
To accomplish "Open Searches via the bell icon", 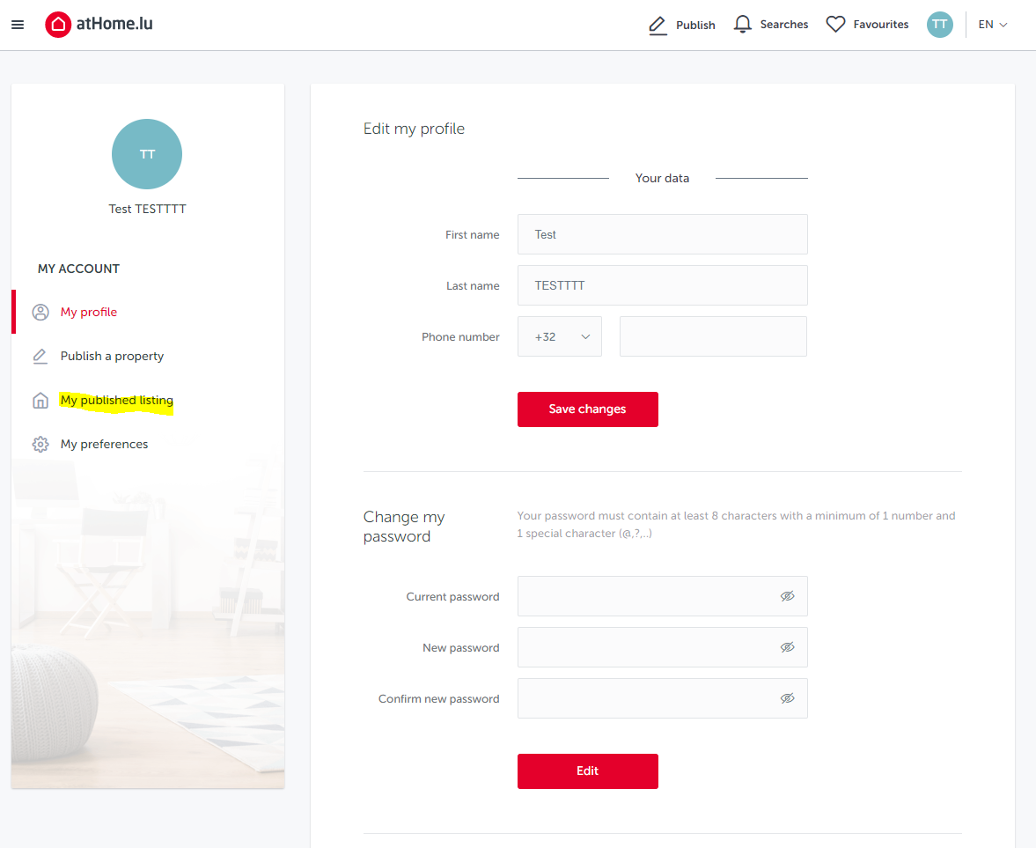I will pyautogui.click(x=740, y=24).
